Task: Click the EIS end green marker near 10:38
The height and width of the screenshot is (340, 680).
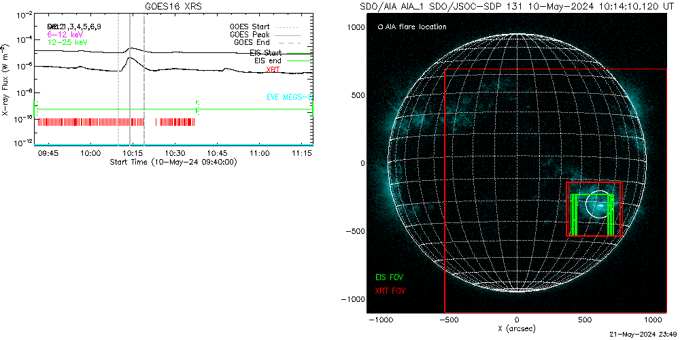Action: 198,107
